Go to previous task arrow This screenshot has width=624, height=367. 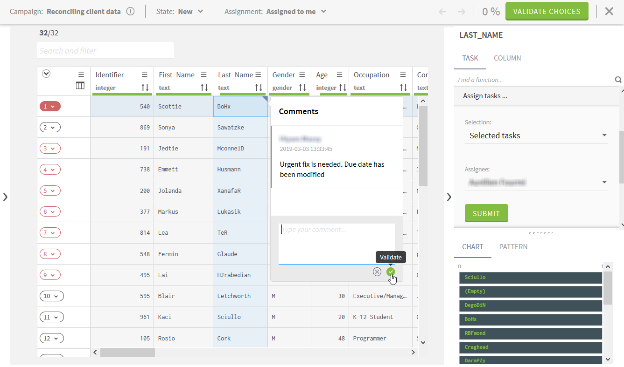click(442, 12)
